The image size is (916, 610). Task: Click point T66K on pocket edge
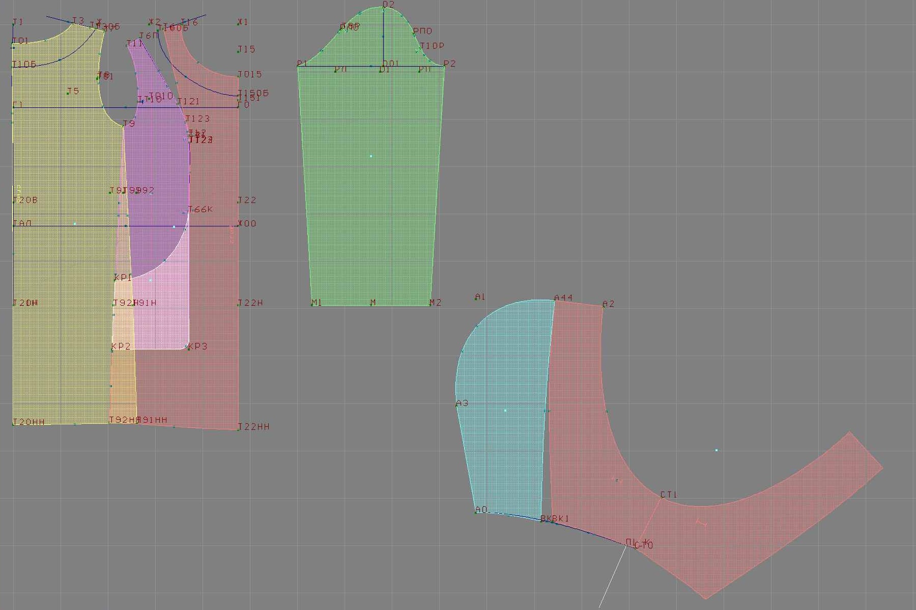pyautogui.click(x=189, y=211)
